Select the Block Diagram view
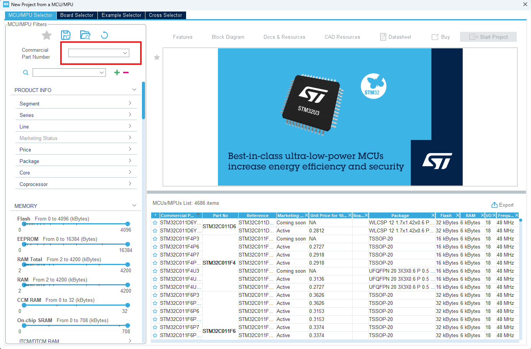 pos(228,37)
